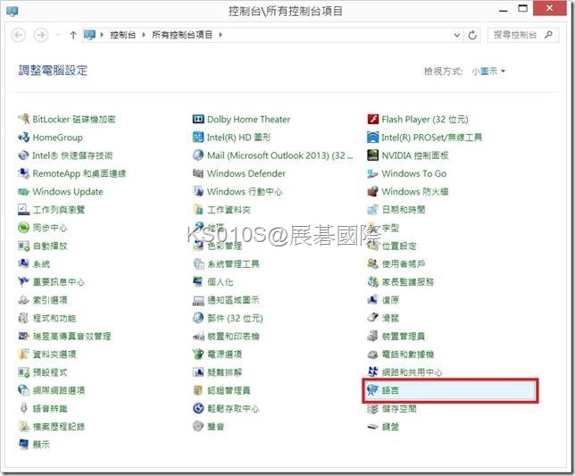
Task: Open the 預設程式 link
Action: [50, 372]
